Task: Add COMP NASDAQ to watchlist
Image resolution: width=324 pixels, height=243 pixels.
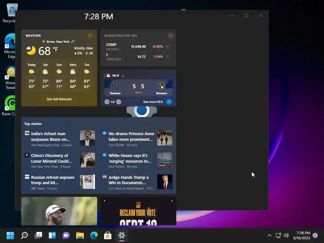Action: [168, 47]
